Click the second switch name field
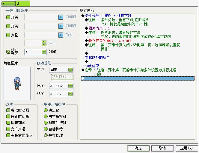Screen dimensions: 199x153 [41, 26]
